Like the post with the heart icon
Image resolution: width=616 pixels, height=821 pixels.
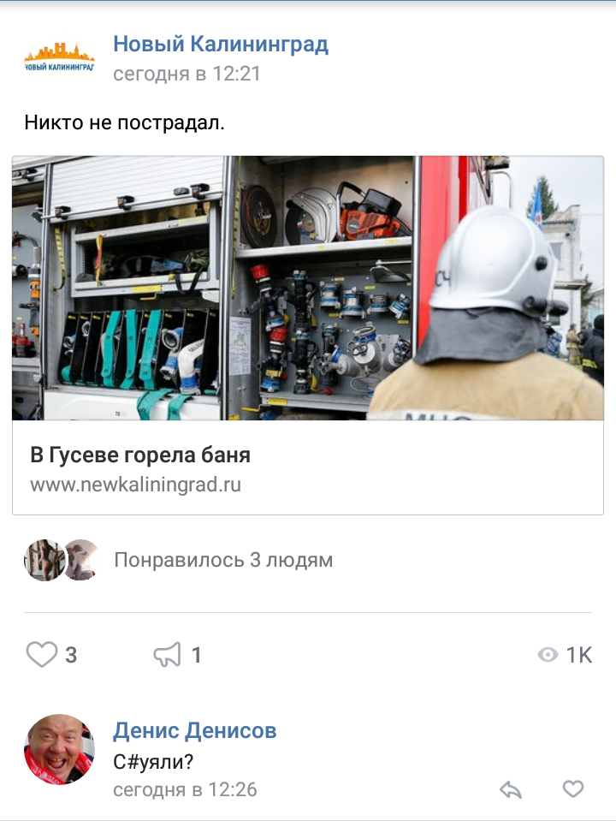pos(41,655)
